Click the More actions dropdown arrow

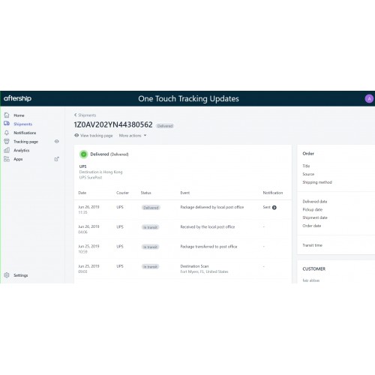click(145, 136)
